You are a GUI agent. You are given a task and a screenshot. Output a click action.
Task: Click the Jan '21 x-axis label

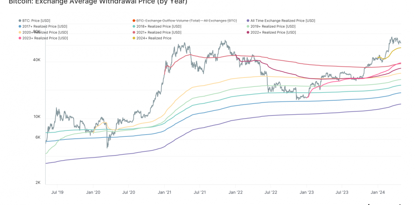pyautogui.click(x=164, y=192)
